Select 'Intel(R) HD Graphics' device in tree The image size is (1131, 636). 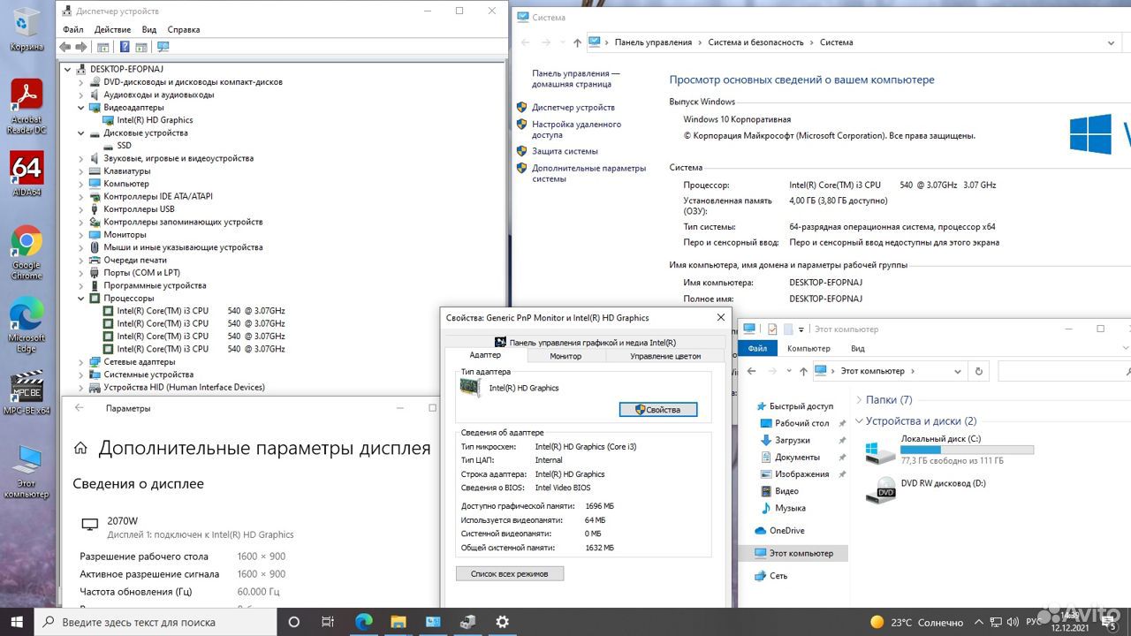pos(155,120)
